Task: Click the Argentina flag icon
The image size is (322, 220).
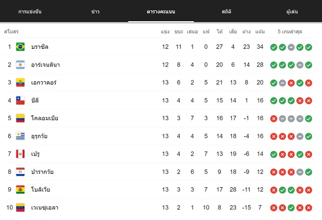Action: pyautogui.click(x=20, y=65)
